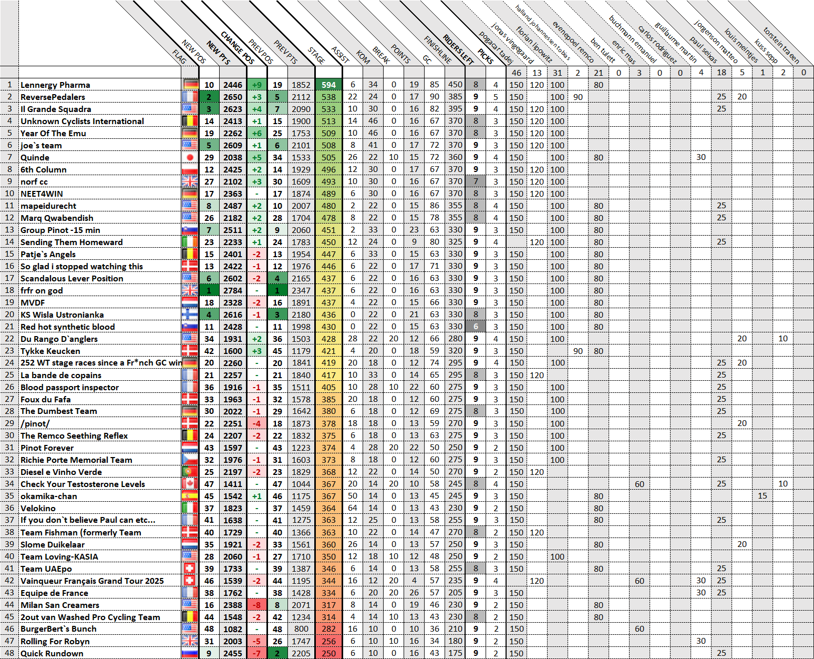Select the 'Pinot Forever' team name cell
814x659 pixels.
coord(100,448)
